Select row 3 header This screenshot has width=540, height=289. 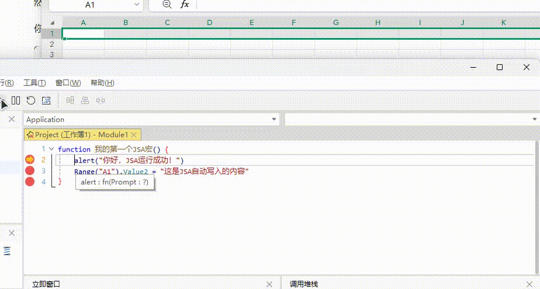[x=52, y=54]
